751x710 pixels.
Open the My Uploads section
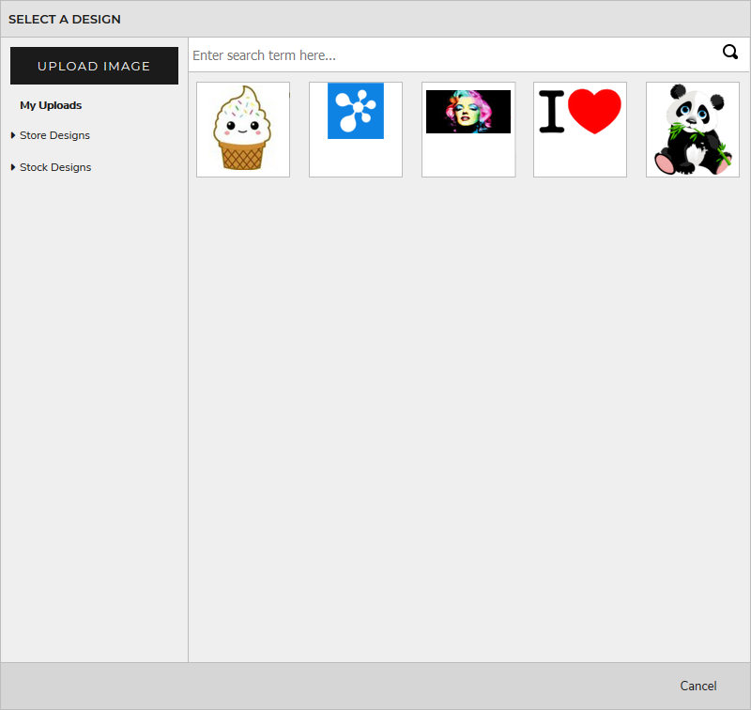pyautogui.click(x=51, y=105)
